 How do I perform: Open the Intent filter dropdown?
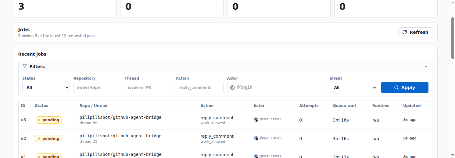point(353,88)
